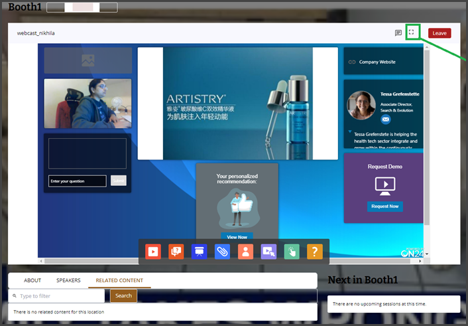Click the Tessa Grefenstette speaker name
Image resolution: width=468 pixels, height=326 pixels.
point(400,94)
